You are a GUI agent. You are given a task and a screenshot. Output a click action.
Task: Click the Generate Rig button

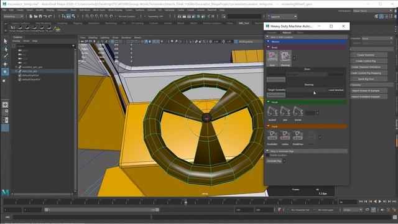pyautogui.click(x=274, y=161)
